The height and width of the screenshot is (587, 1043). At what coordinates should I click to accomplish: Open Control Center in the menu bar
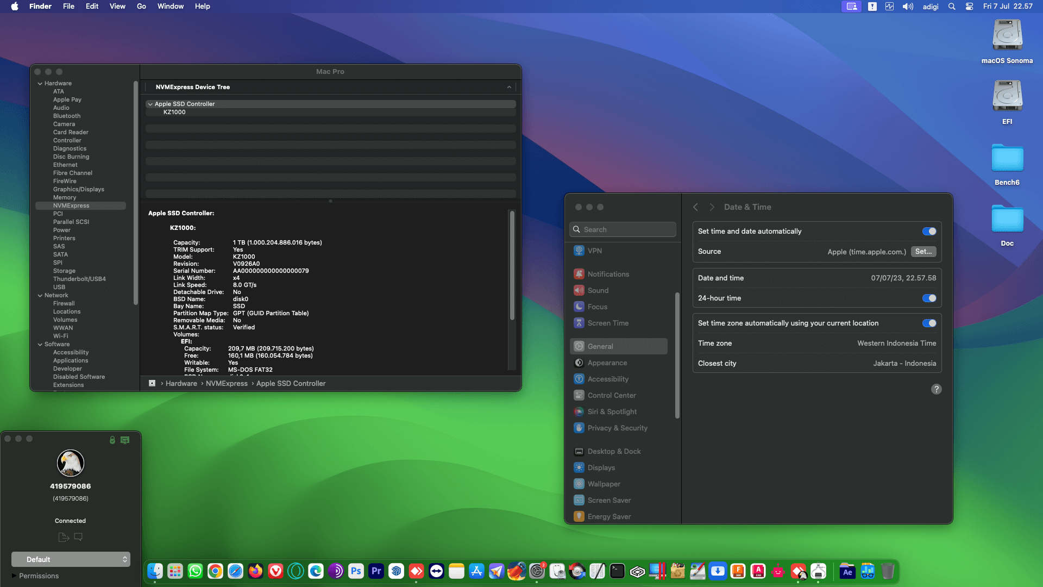(969, 7)
